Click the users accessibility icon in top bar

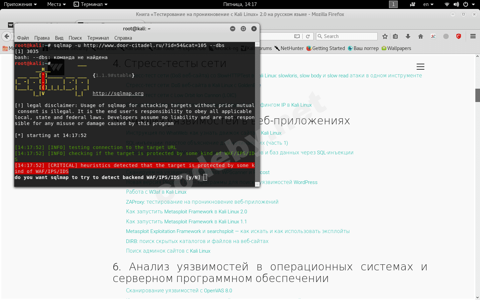pos(413,4)
